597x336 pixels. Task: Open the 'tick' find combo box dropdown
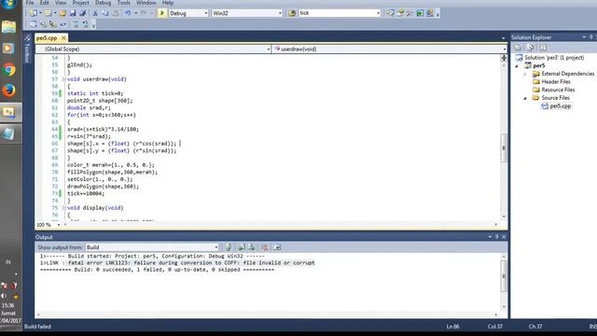[x=378, y=13]
